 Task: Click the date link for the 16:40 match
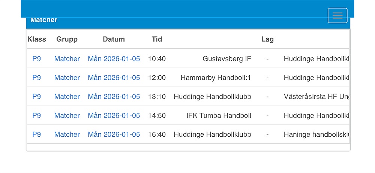click(114, 134)
